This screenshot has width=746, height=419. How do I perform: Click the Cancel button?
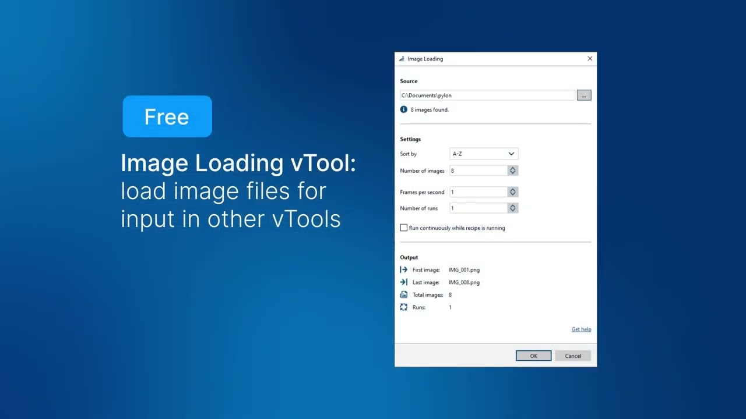pyautogui.click(x=573, y=356)
